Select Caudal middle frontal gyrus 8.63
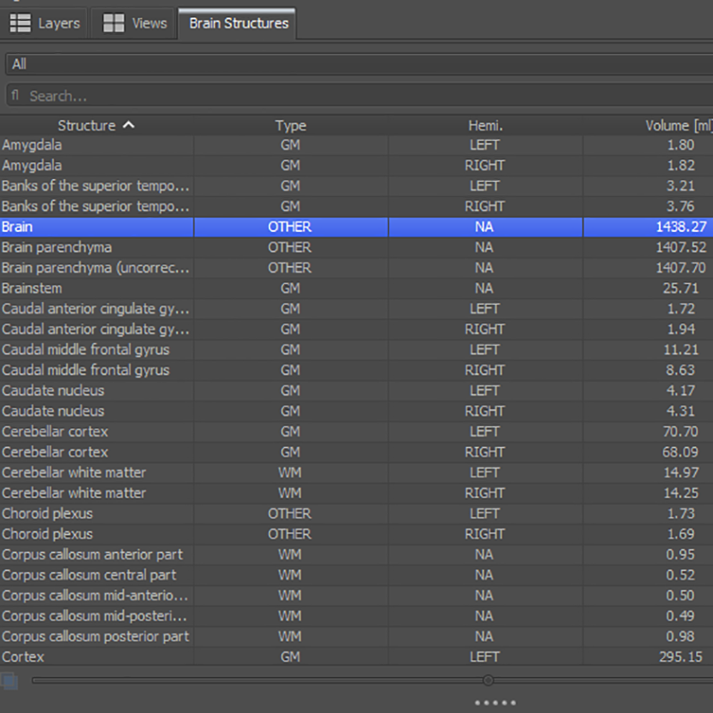 pos(356,370)
